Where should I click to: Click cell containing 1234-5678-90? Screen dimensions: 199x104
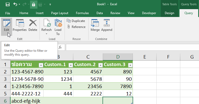27,79
